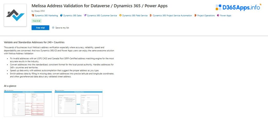The height and width of the screenshot is (120, 268).
Task: Click the Power Apps icon
Action: tap(218, 15)
